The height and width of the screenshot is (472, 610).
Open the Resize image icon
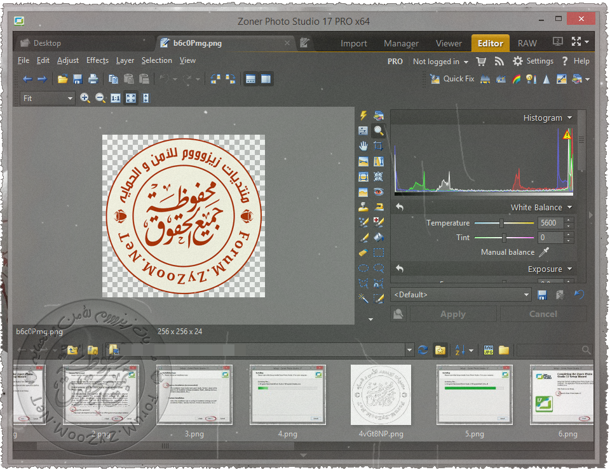[x=561, y=79]
